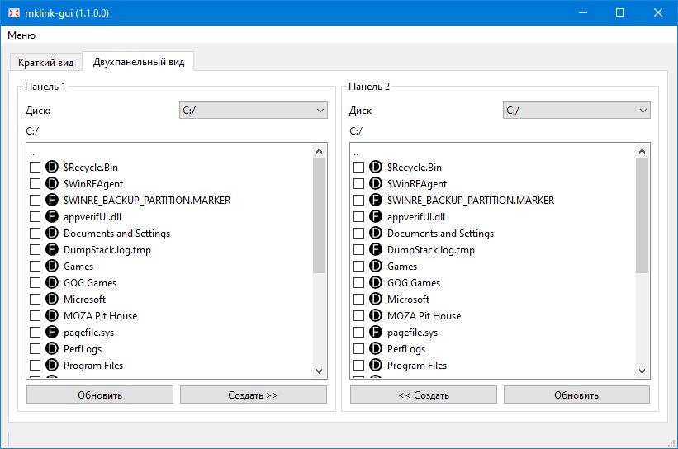Click the F icon of appverifUI.dll in Panel 2
Image resolution: width=678 pixels, height=449 pixels.
376,216
